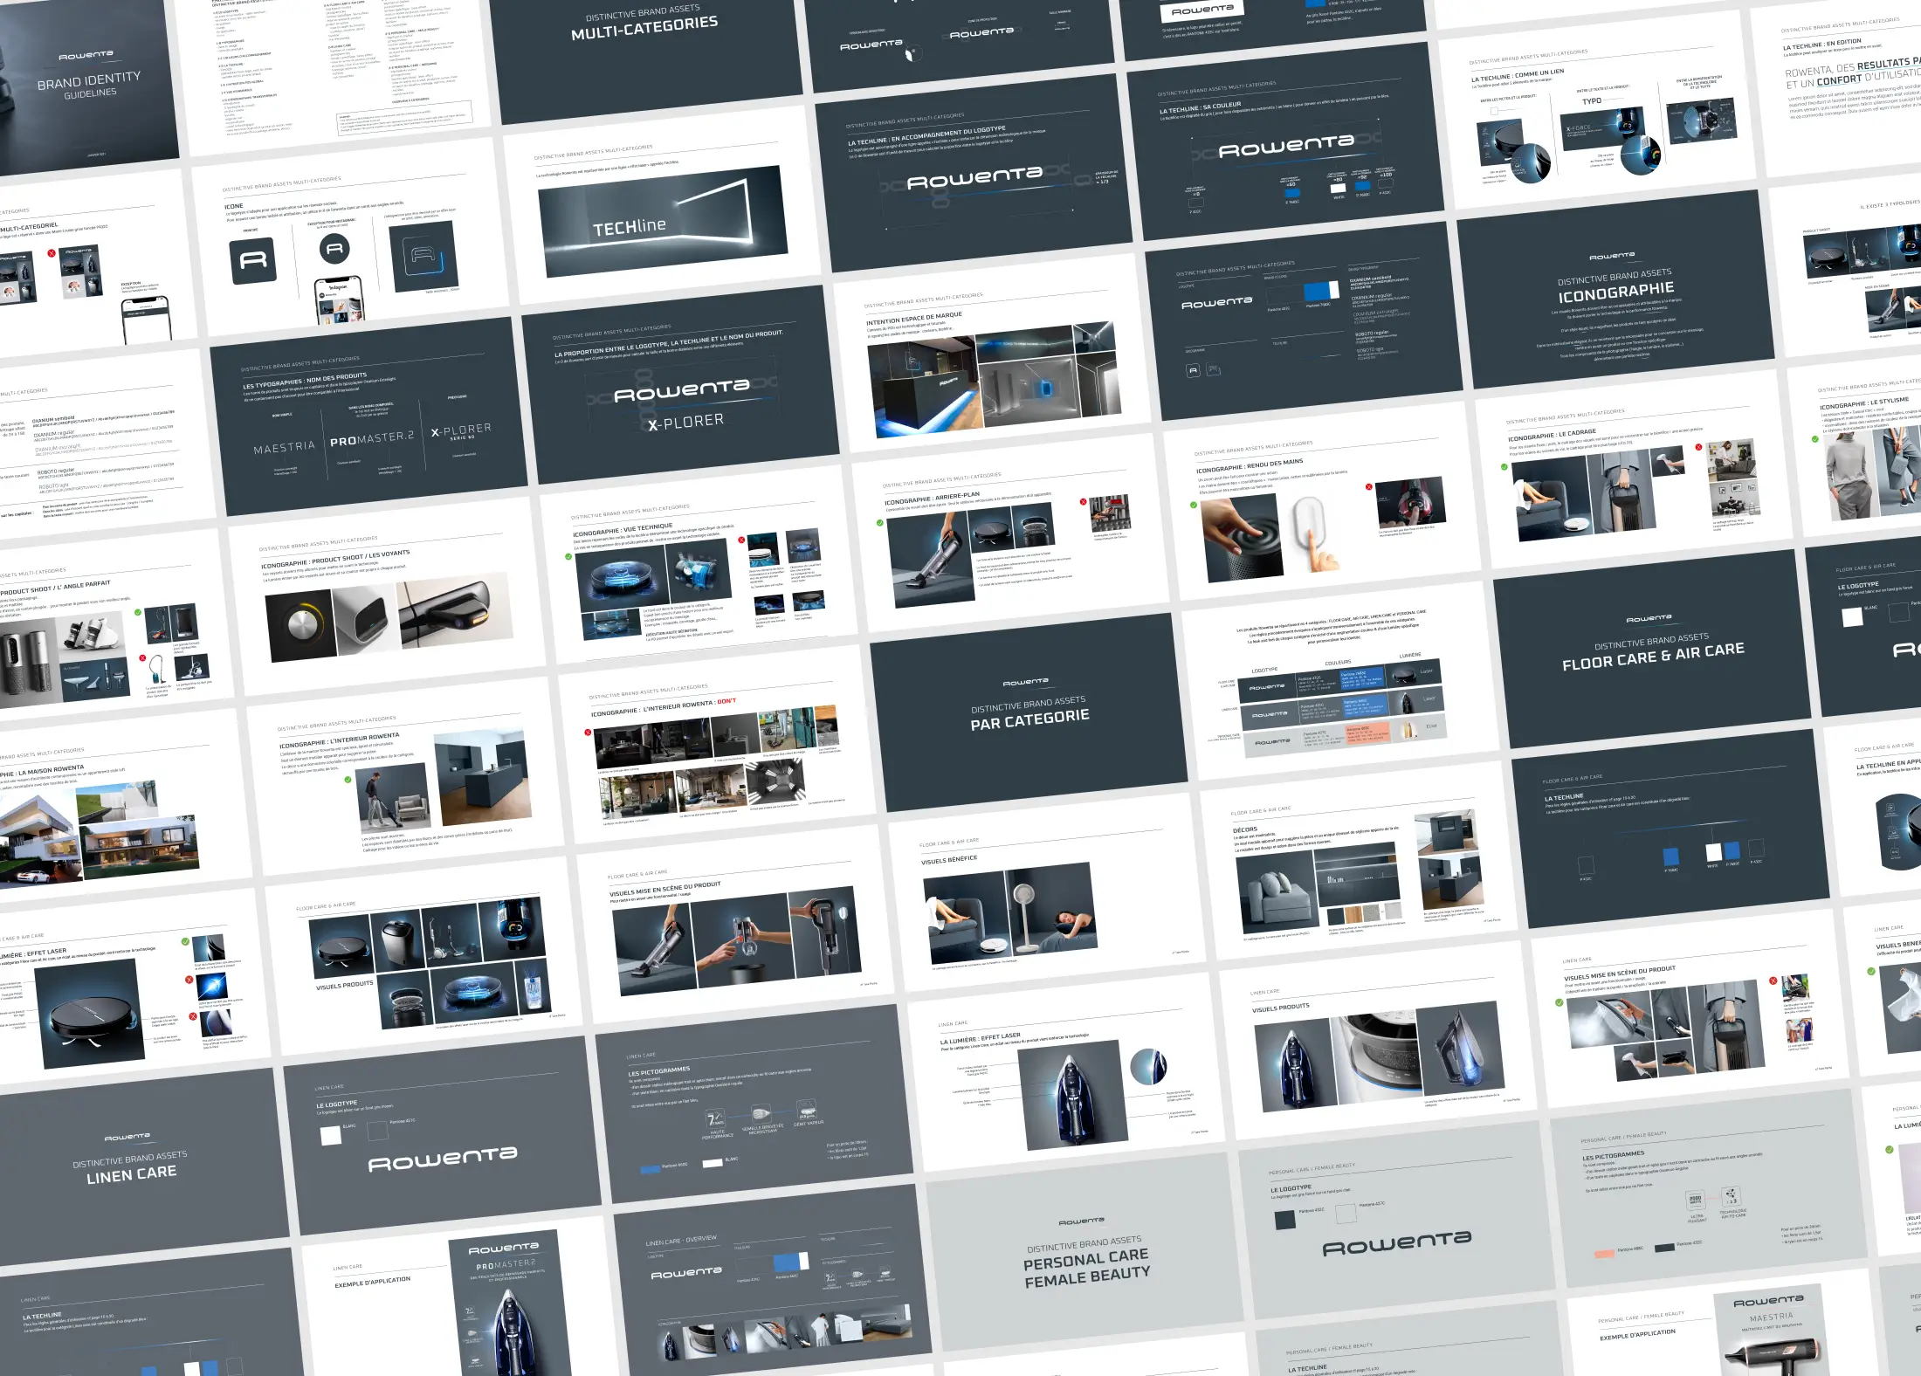Click the PROMASTER.2 product name sample
This screenshot has width=1921, height=1376.
coord(371,439)
